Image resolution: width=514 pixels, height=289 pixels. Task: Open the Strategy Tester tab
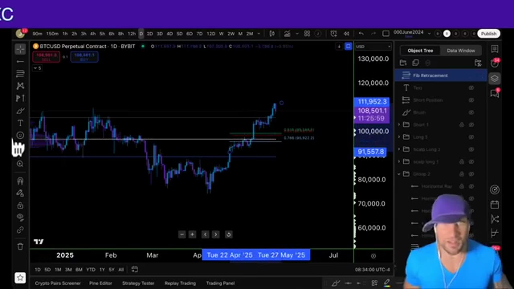pos(138,283)
